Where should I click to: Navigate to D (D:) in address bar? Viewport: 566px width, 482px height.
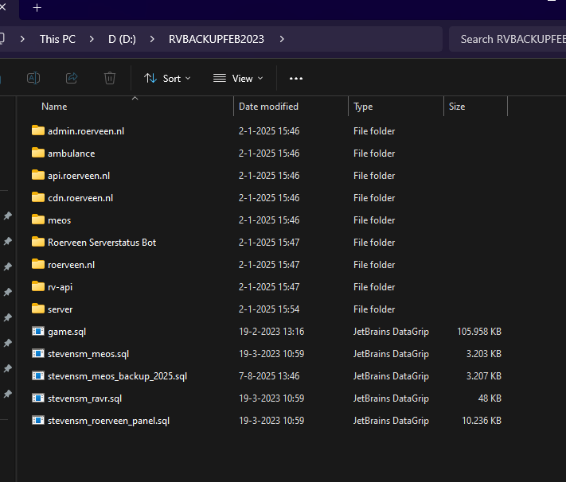click(123, 39)
